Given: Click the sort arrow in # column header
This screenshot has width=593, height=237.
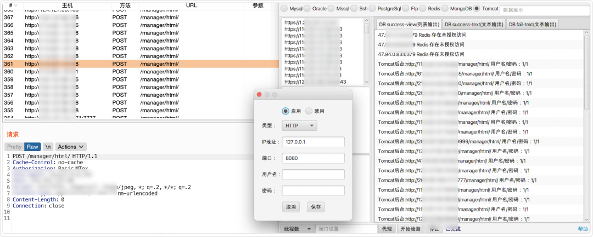Looking at the screenshot, I should click(x=15, y=5).
